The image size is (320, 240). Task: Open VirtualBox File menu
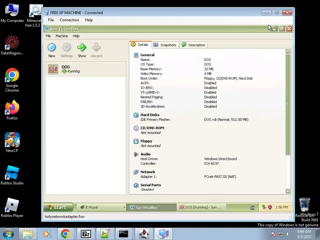coord(48,36)
